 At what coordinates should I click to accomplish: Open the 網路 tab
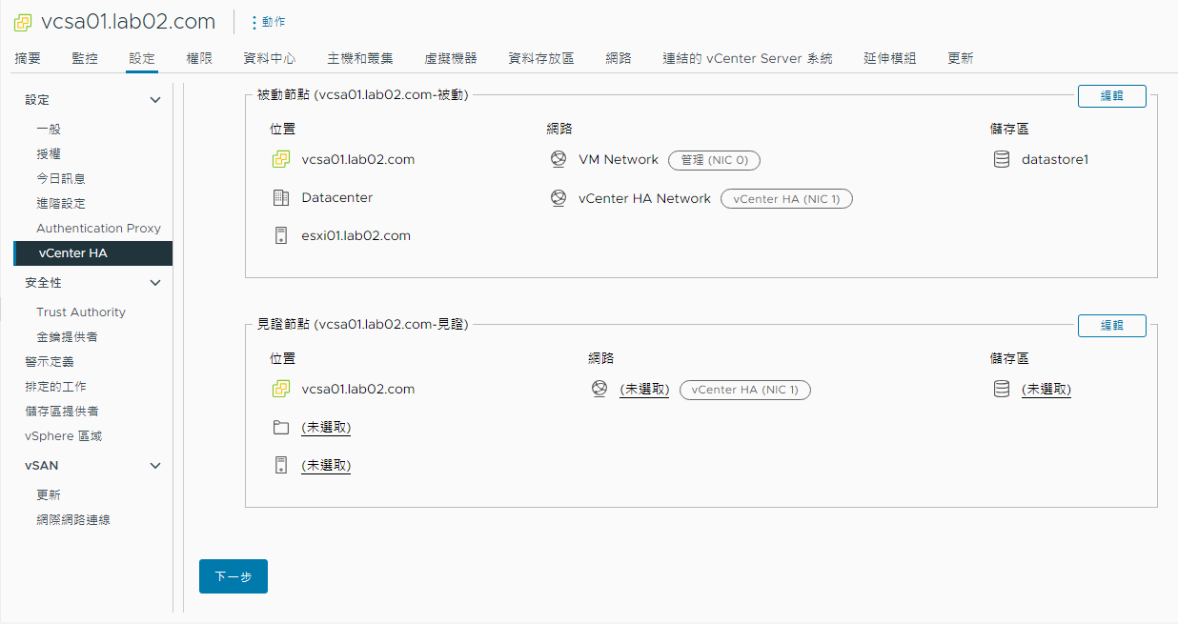point(619,58)
